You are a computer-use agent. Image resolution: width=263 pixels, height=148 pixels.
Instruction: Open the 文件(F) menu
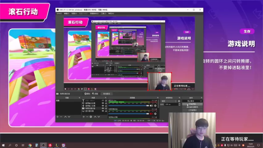point(59,13)
